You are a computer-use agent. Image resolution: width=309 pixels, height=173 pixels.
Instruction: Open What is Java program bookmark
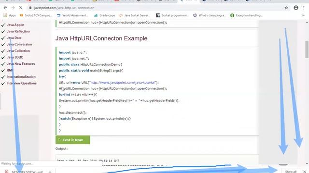pyautogui.click(x=210, y=15)
